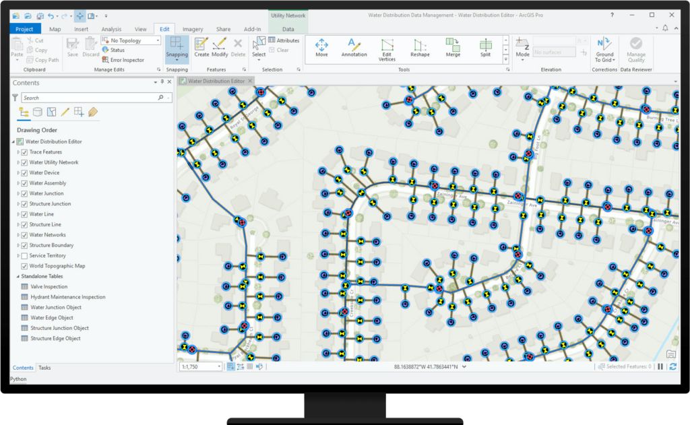Switch to the Analysis ribbon tab
The height and width of the screenshot is (425, 690).
coord(111,29)
